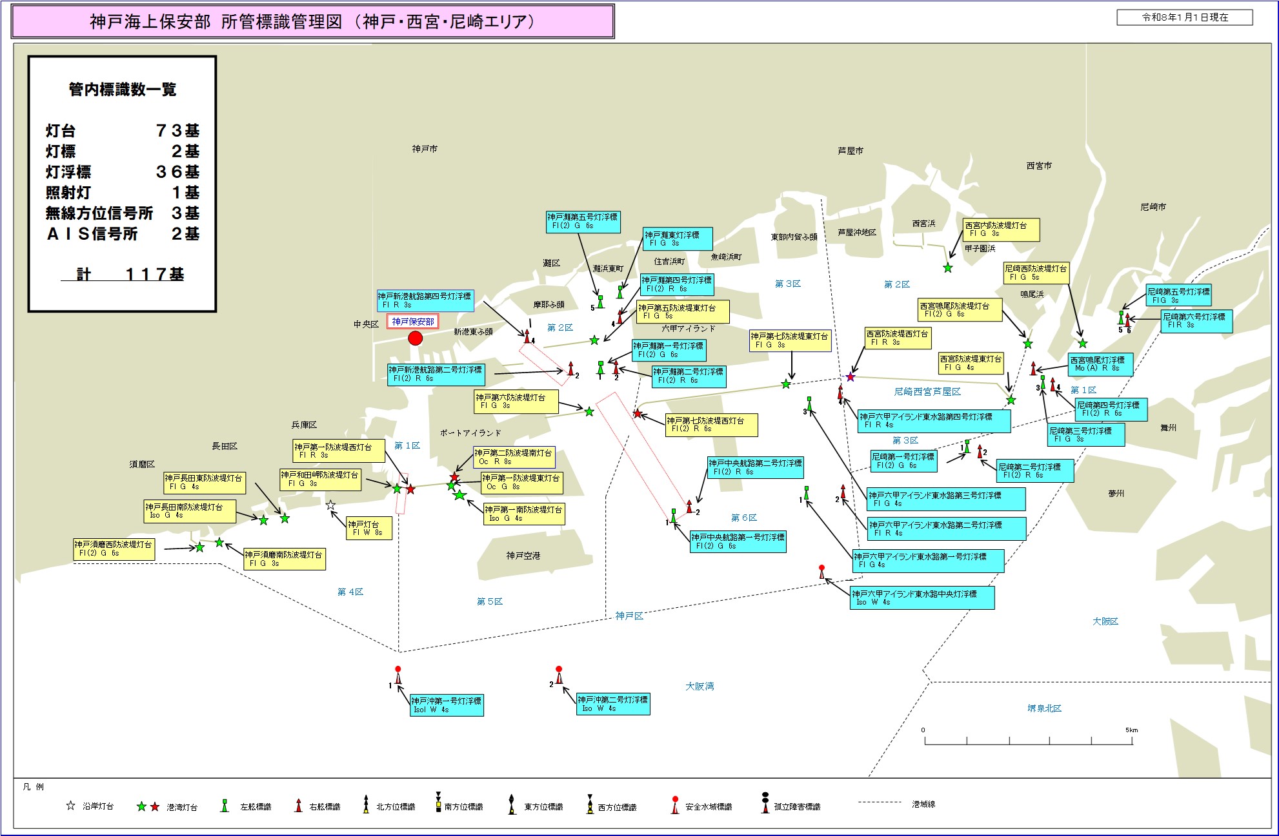The height and width of the screenshot is (836, 1279).
Task: Click the 西宮鳴尾灯浮標 Mo(A) label
Action: click(1100, 364)
